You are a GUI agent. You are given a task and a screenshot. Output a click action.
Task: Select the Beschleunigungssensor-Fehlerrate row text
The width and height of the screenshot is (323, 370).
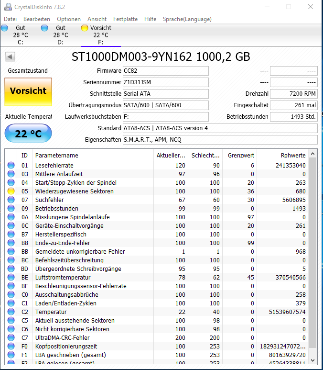[81, 286]
